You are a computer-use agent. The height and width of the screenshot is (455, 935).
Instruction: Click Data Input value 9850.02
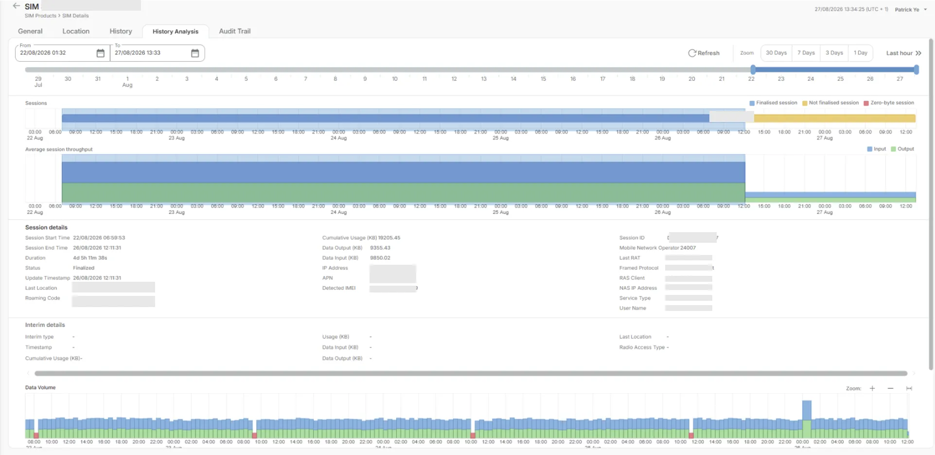pos(380,258)
